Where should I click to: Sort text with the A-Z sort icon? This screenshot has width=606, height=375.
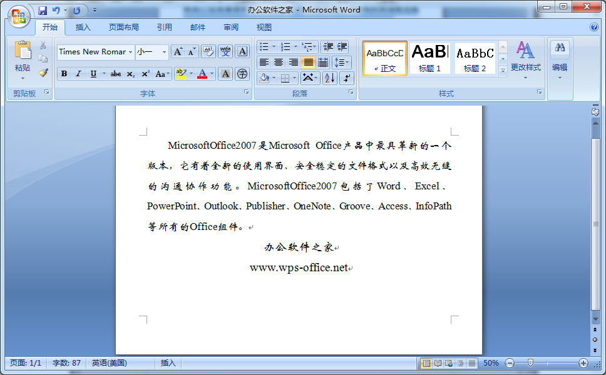tap(330, 78)
